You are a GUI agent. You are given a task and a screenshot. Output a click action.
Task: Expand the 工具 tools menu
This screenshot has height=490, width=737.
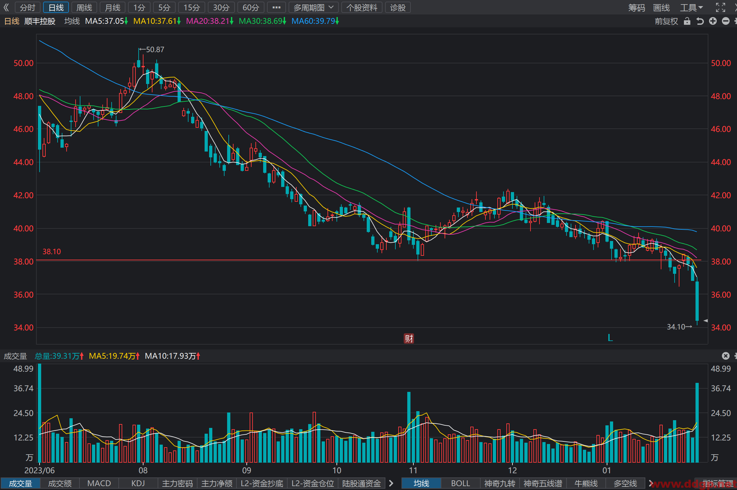(691, 7)
